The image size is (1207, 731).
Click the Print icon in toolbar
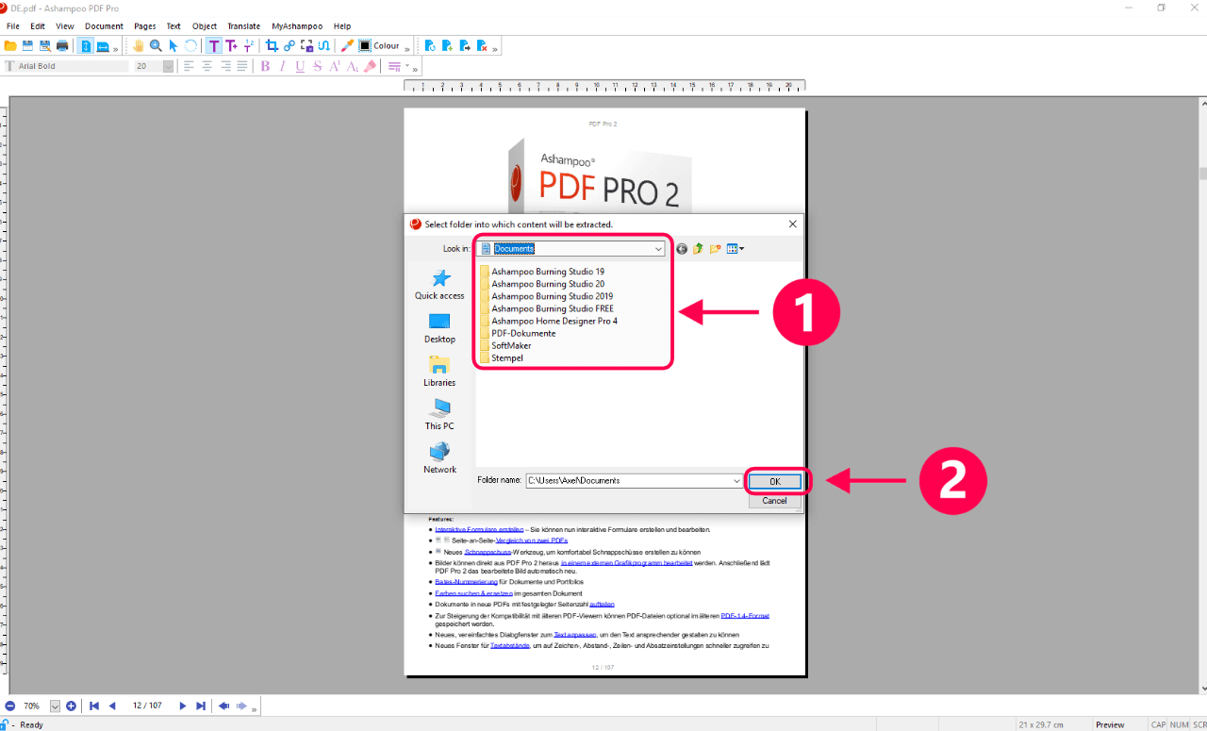(62, 45)
